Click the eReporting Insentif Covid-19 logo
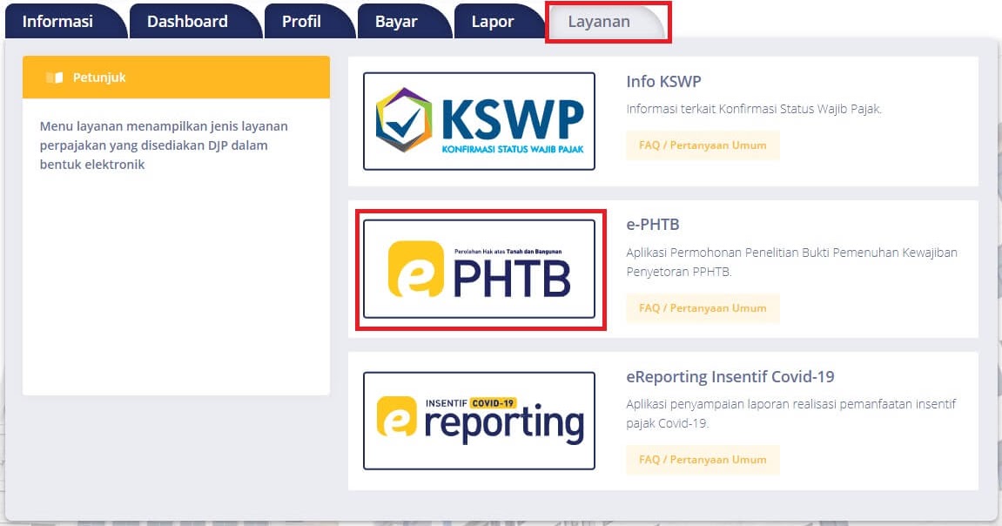Image resolution: width=1002 pixels, height=526 pixels. coord(479,421)
